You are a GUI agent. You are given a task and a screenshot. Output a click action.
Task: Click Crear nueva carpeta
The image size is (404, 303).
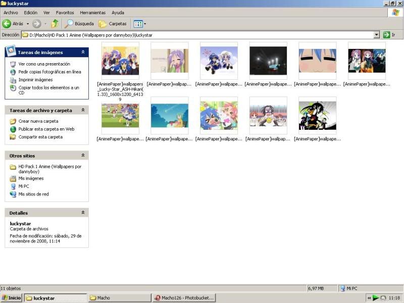tap(38, 121)
